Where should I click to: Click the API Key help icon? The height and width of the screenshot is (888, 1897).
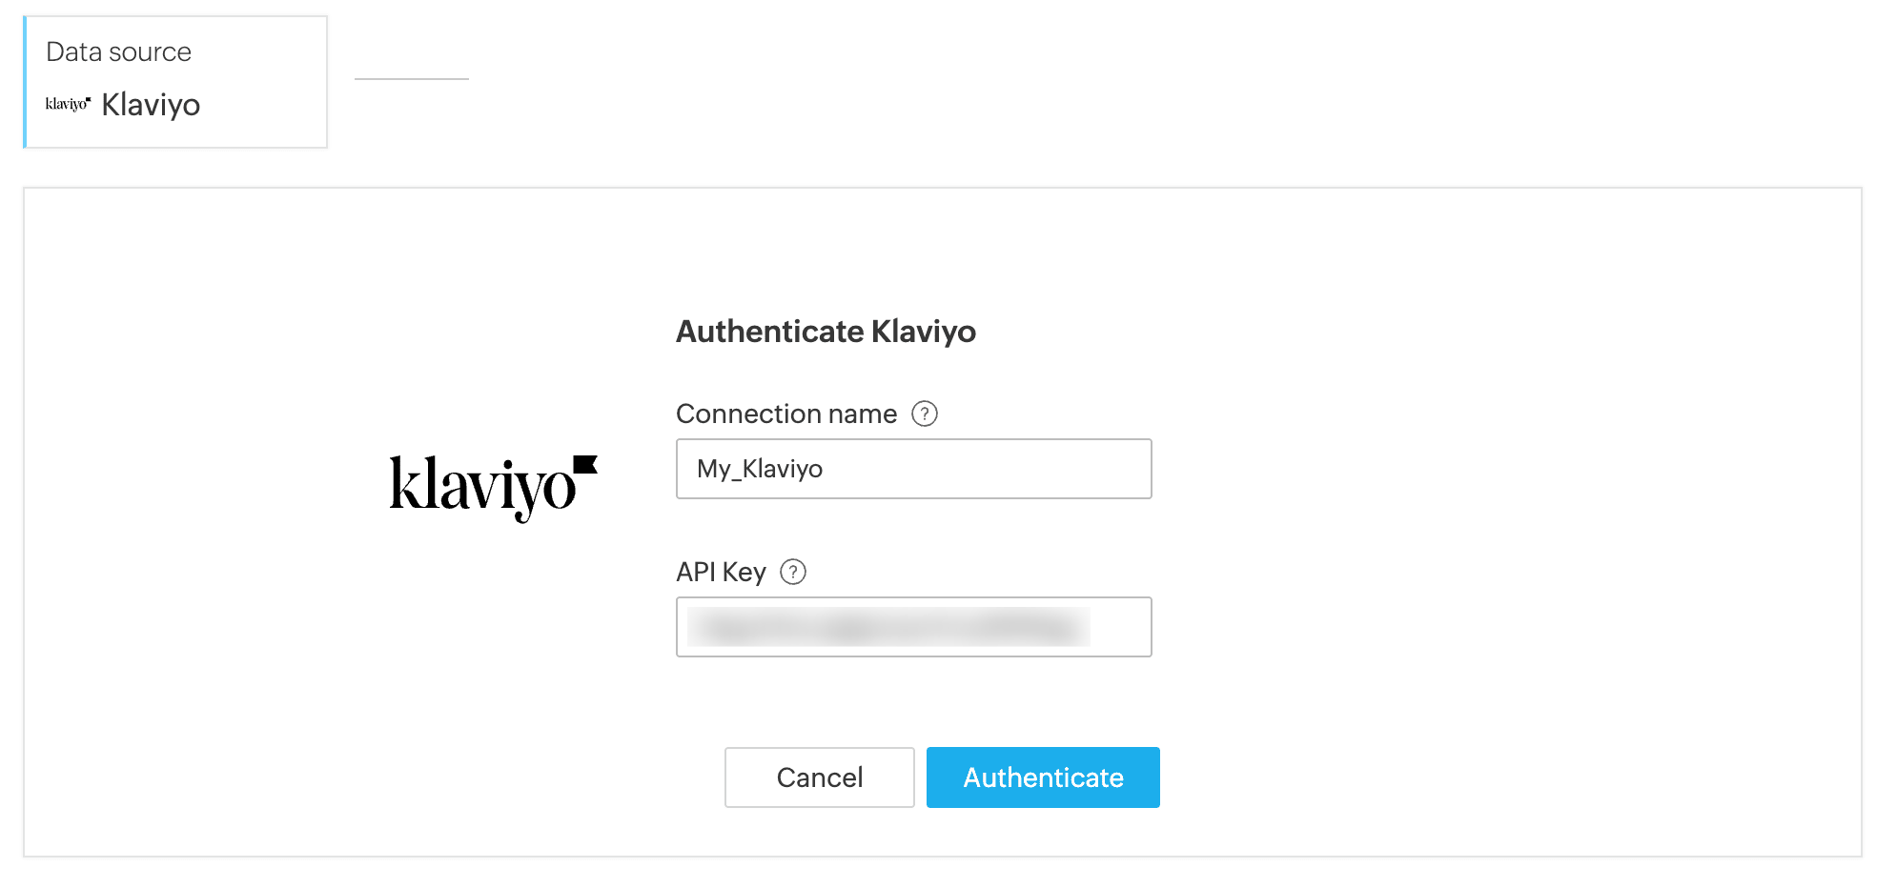(793, 572)
